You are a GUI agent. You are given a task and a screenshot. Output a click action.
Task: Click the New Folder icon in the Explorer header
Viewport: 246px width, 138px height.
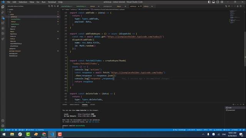click(52, 6)
